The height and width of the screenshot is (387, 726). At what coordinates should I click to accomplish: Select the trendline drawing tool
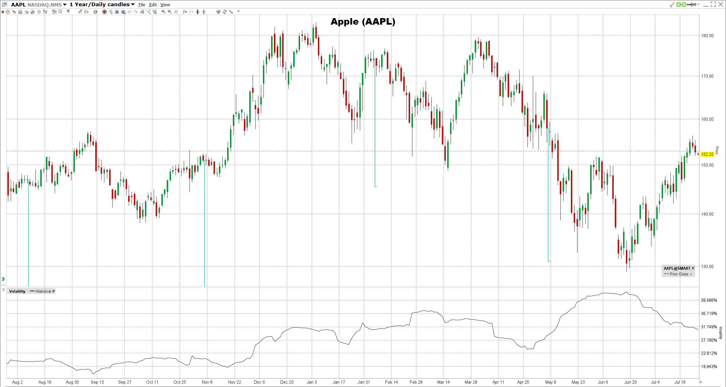click(x=148, y=12)
